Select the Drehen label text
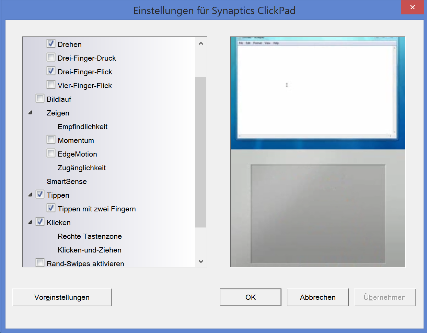 (70, 45)
